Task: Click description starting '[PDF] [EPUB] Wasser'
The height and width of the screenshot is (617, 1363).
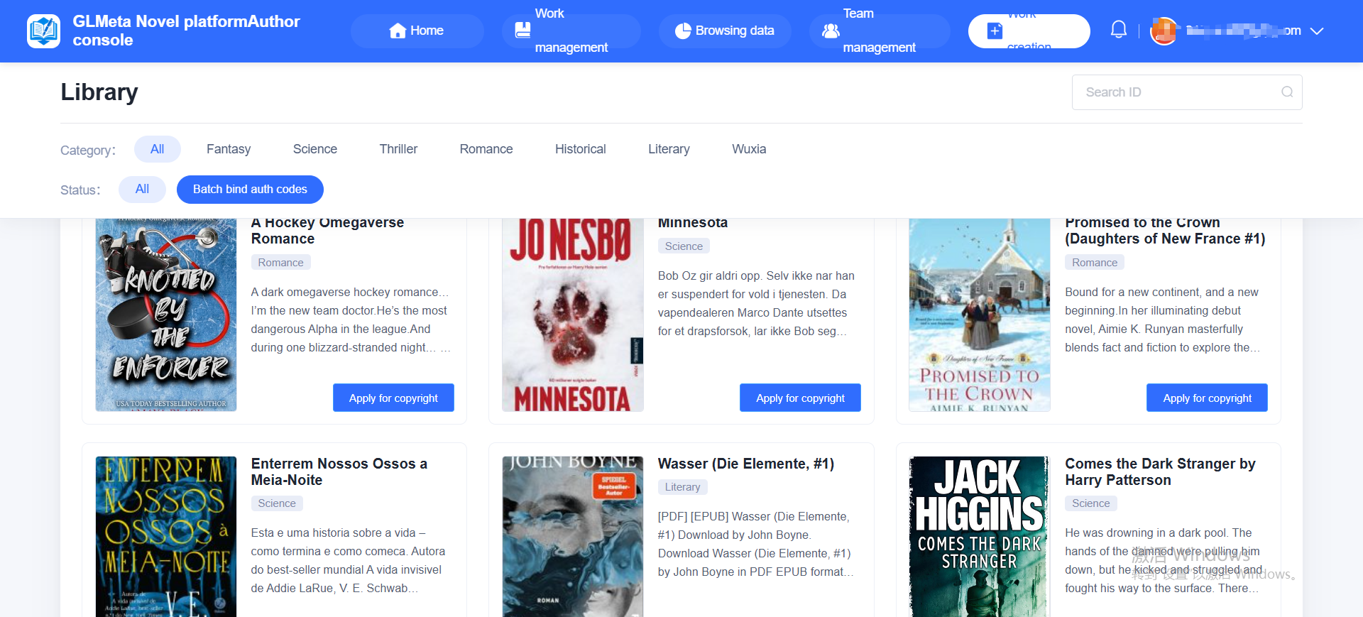Action: click(x=755, y=544)
